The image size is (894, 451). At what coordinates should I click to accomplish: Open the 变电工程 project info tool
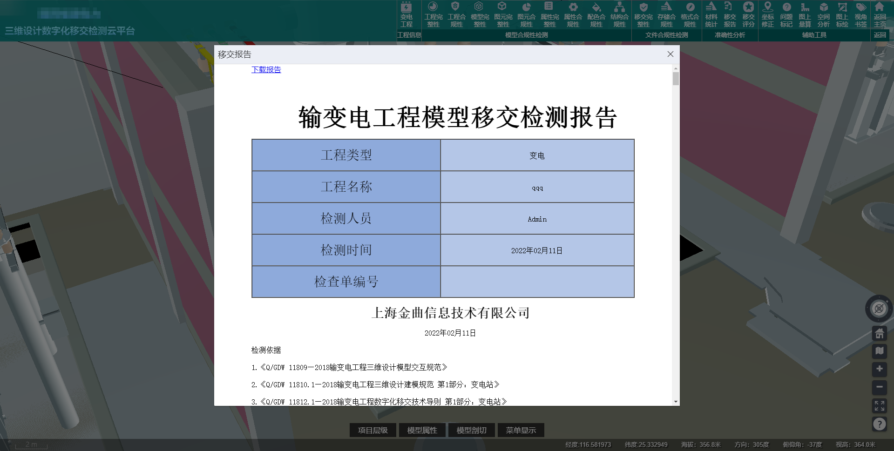(406, 15)
